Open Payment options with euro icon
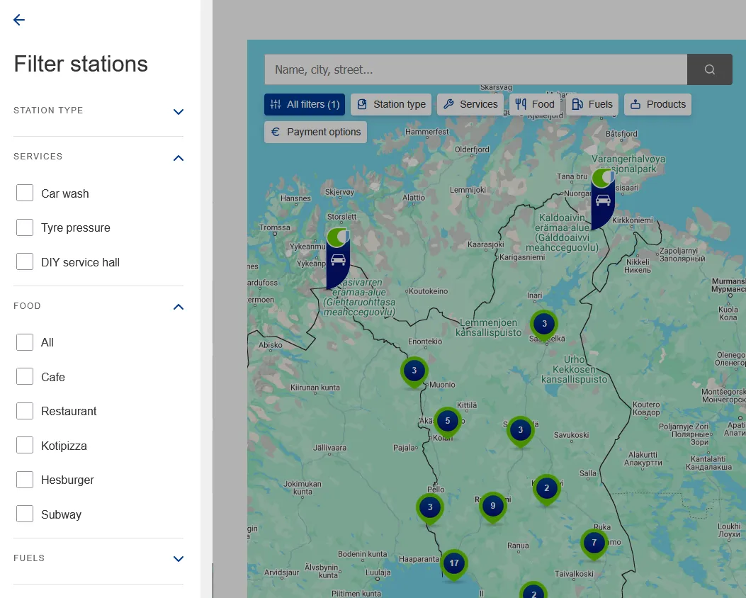746x598 pixels. pos(315,132)
